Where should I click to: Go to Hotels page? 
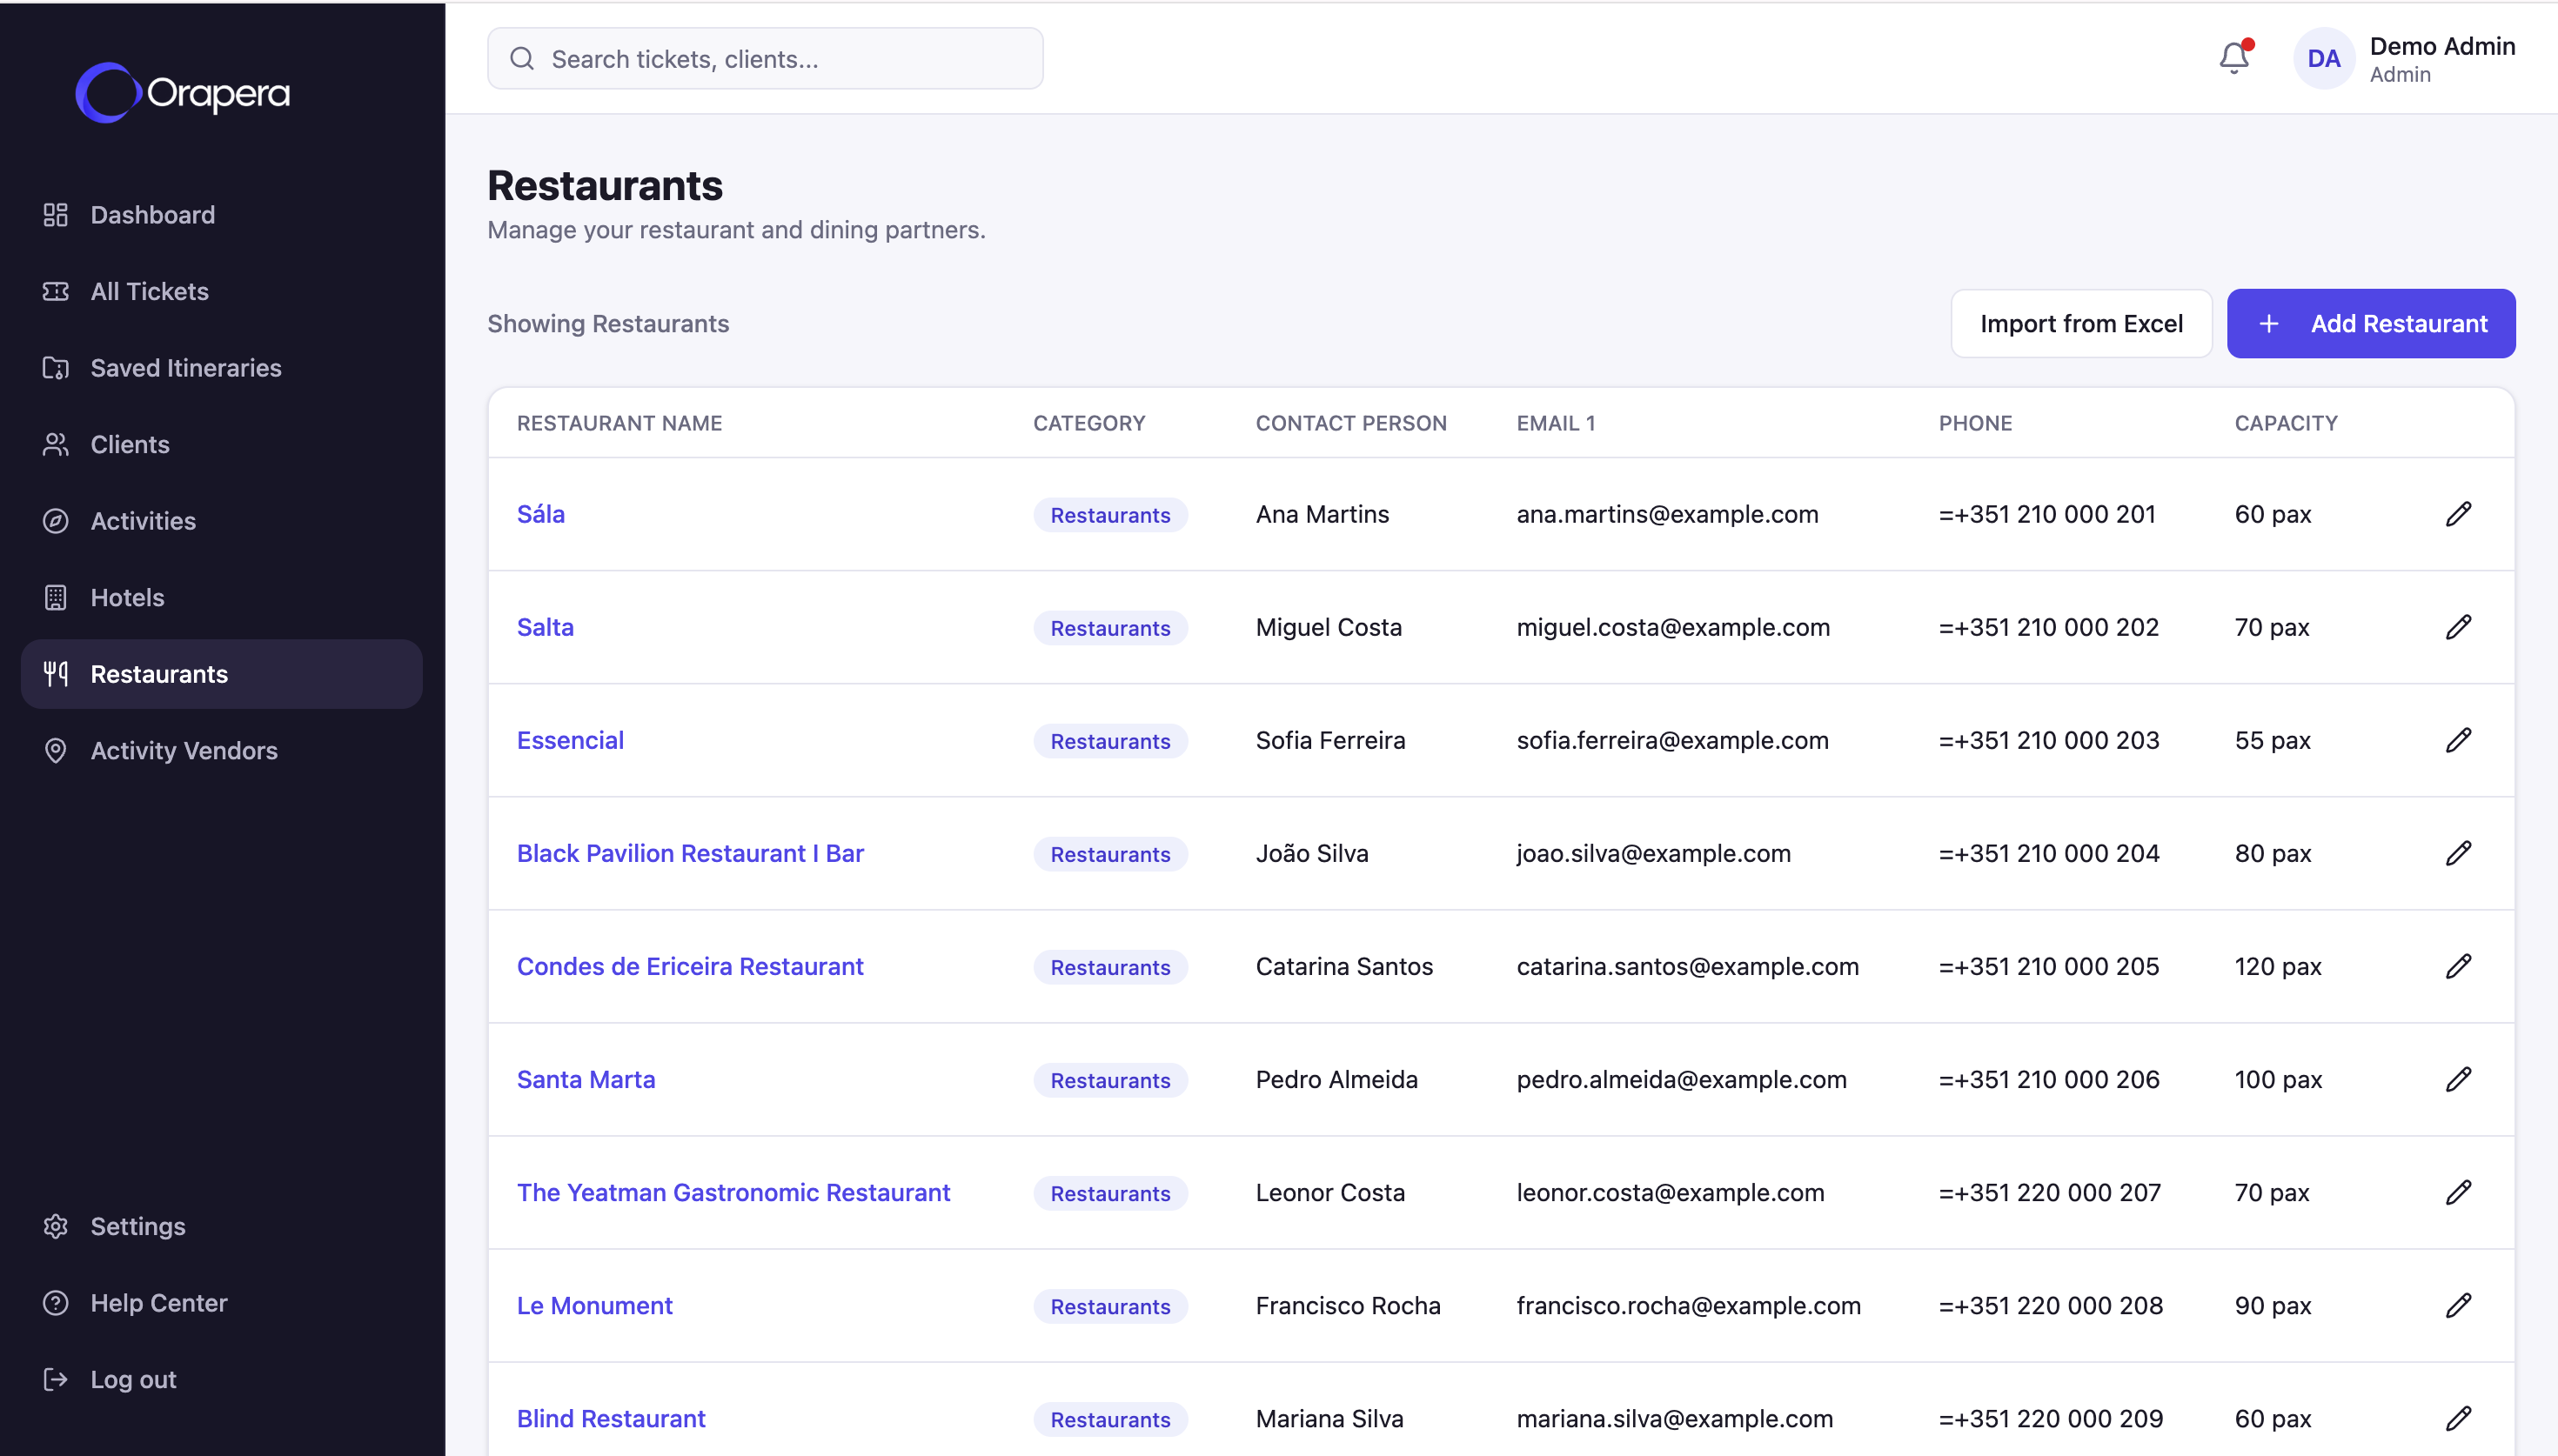(x=221, y=597)
